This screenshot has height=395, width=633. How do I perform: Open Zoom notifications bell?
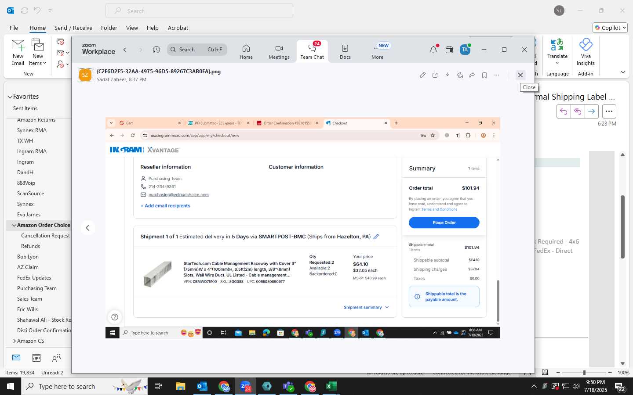tap(433, 50)
